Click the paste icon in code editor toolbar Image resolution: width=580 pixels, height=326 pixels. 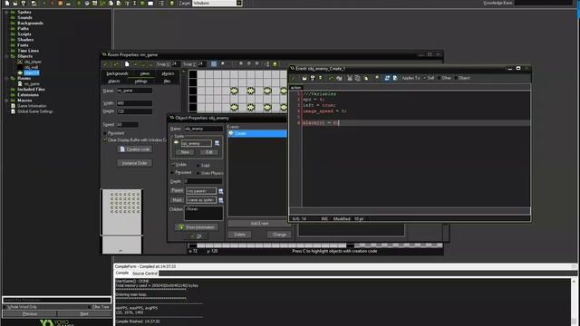[x=366, y=78]
